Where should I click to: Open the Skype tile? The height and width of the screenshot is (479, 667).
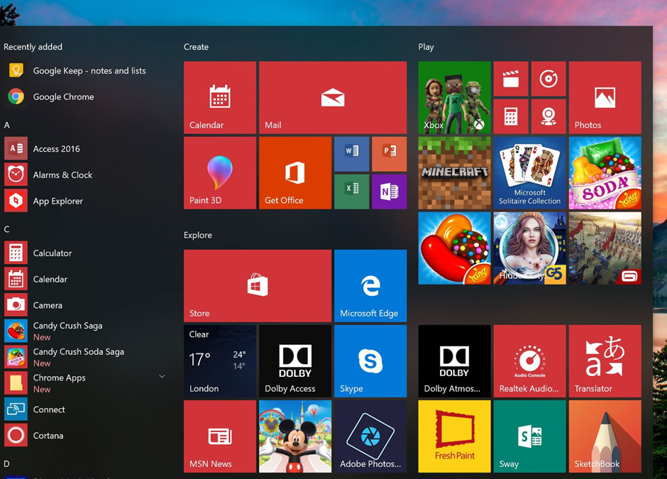pyautogui.click(x=370, y=361)
